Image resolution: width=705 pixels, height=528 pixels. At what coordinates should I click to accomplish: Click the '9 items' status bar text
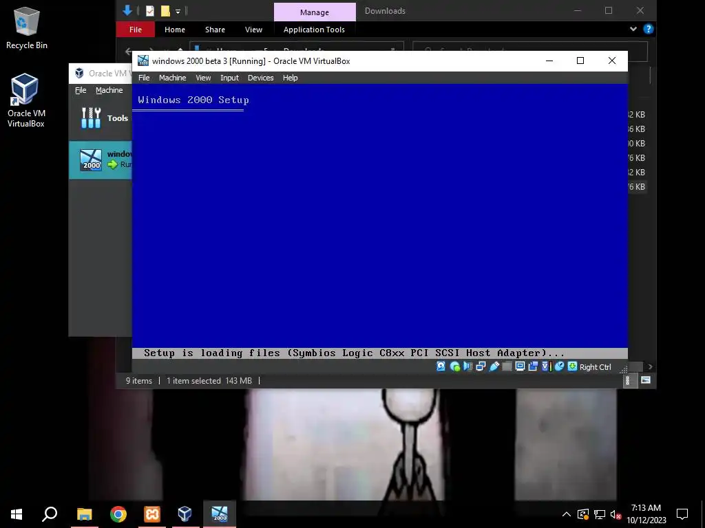click(x=139, y=381)
